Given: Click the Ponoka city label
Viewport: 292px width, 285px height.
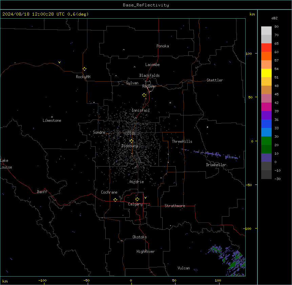Looking at the screenshot, I should (163, 46).
